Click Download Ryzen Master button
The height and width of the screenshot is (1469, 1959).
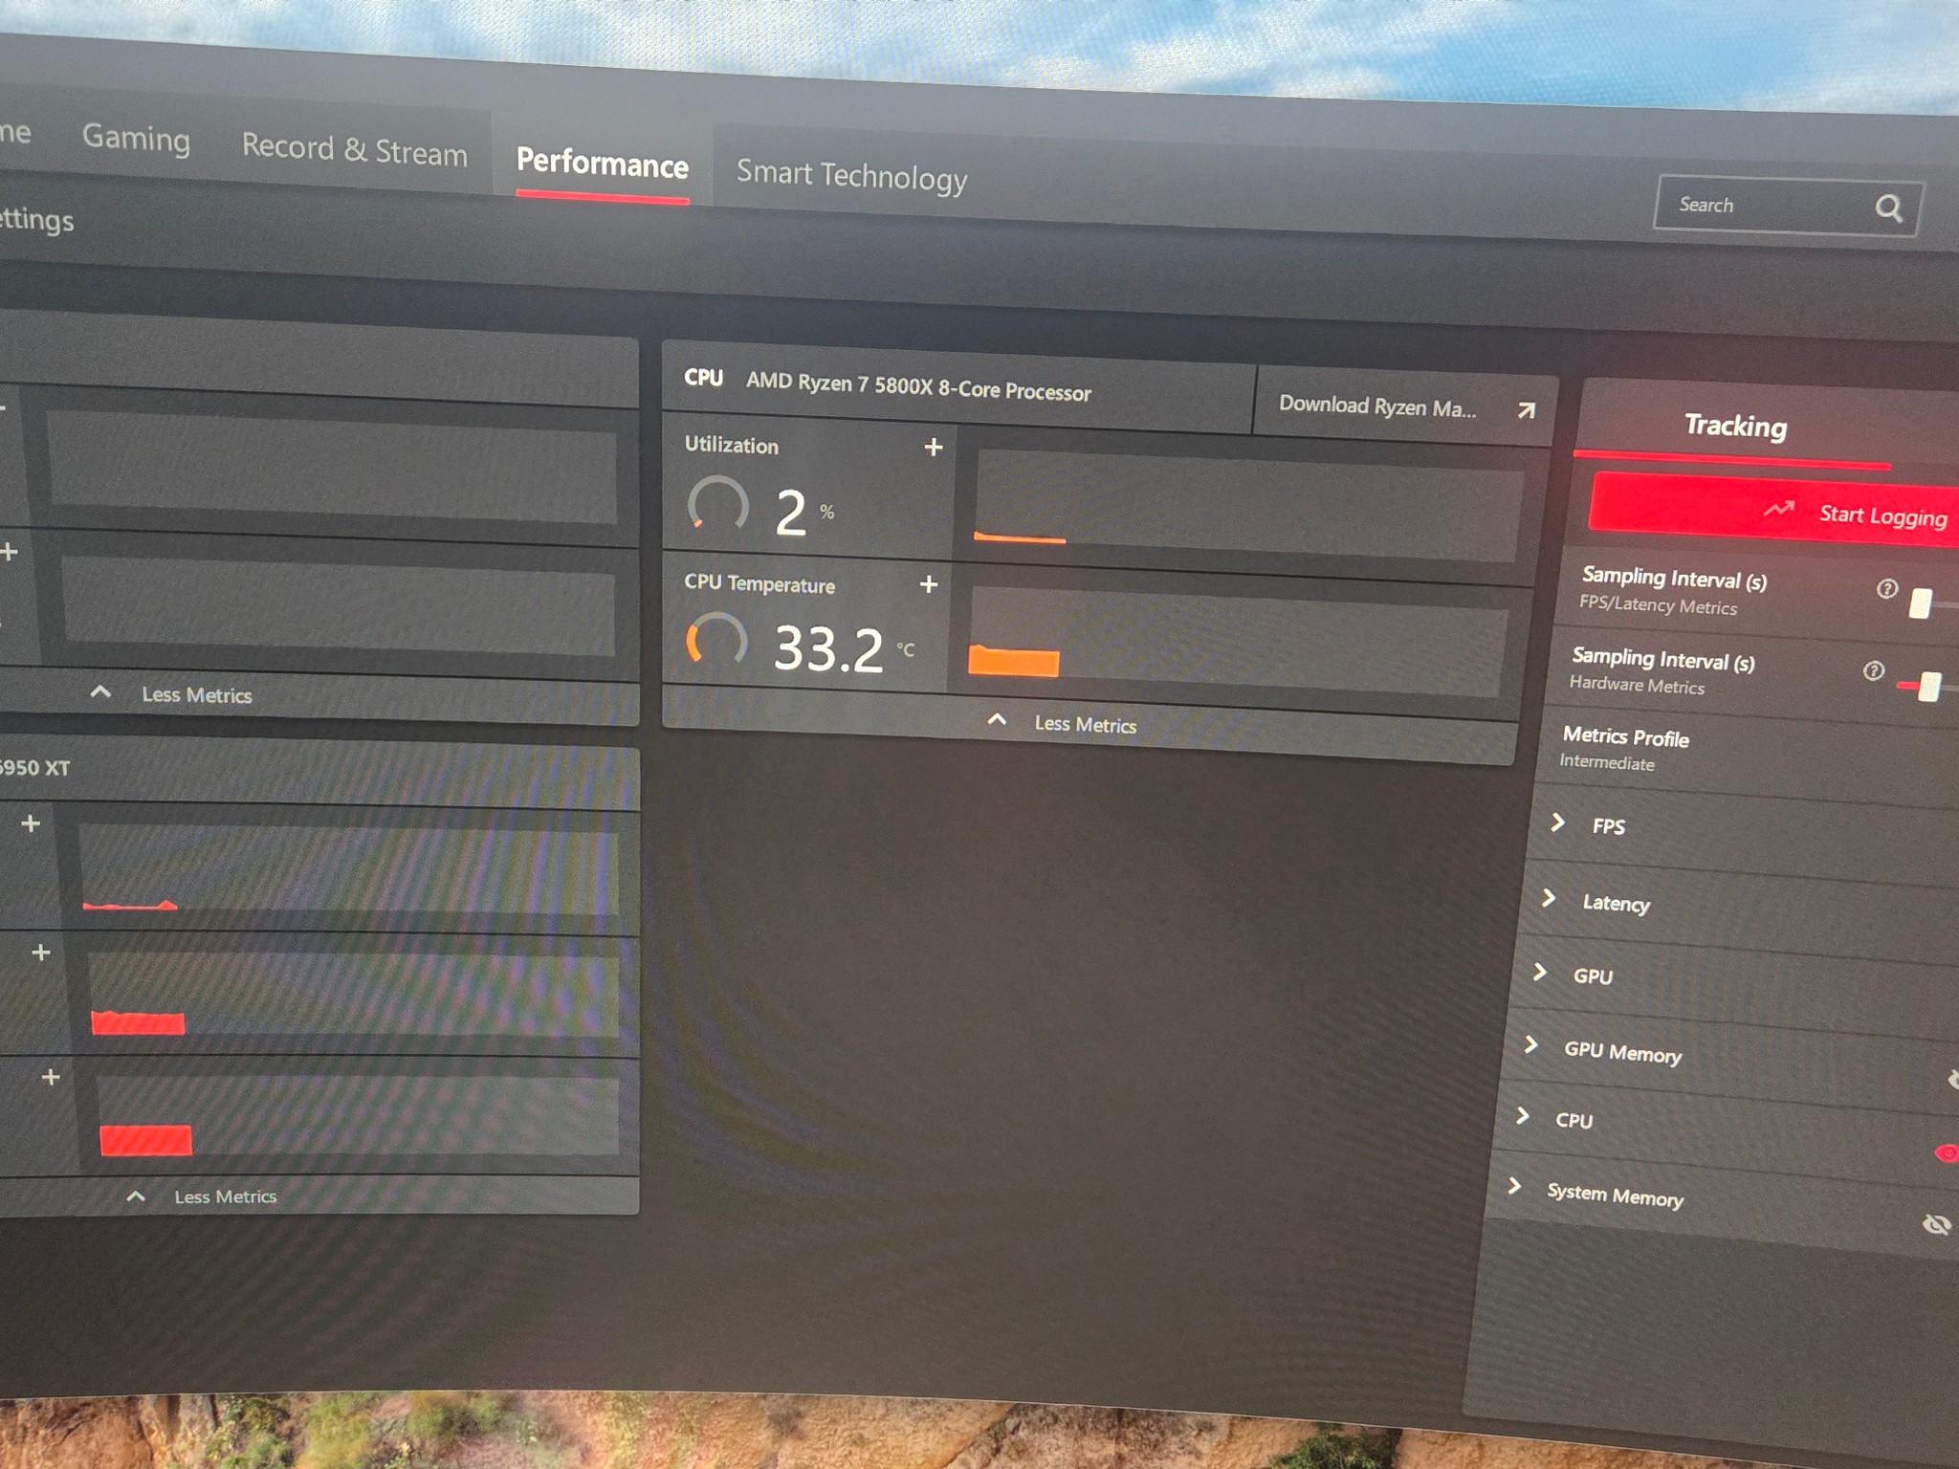1404,407
